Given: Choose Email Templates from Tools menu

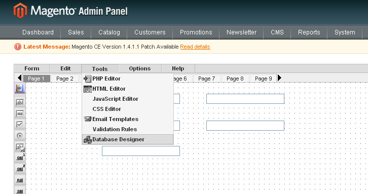Looking at the screenshot, I should click(128, 119).
